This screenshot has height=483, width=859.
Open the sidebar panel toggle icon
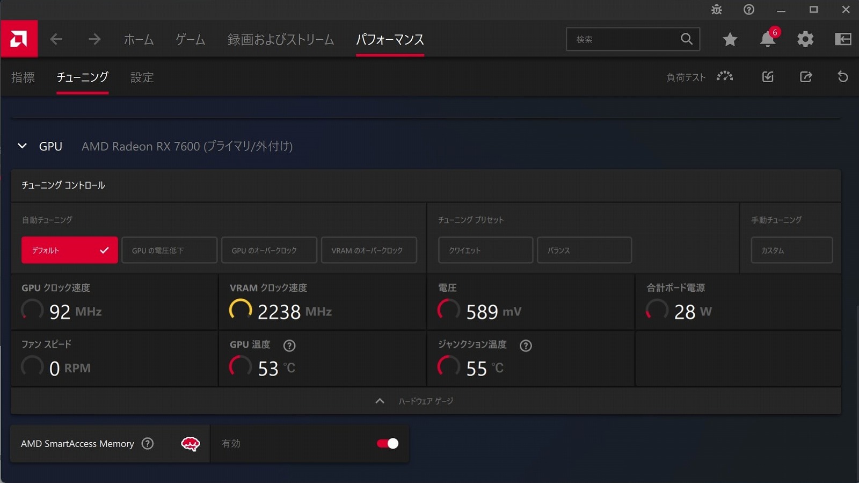coord(843,39)
